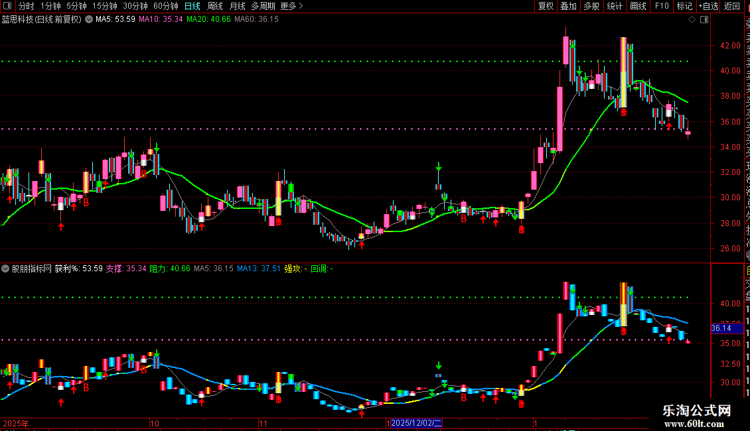Open the 多股 multi-stock view

tap(591, 6)
